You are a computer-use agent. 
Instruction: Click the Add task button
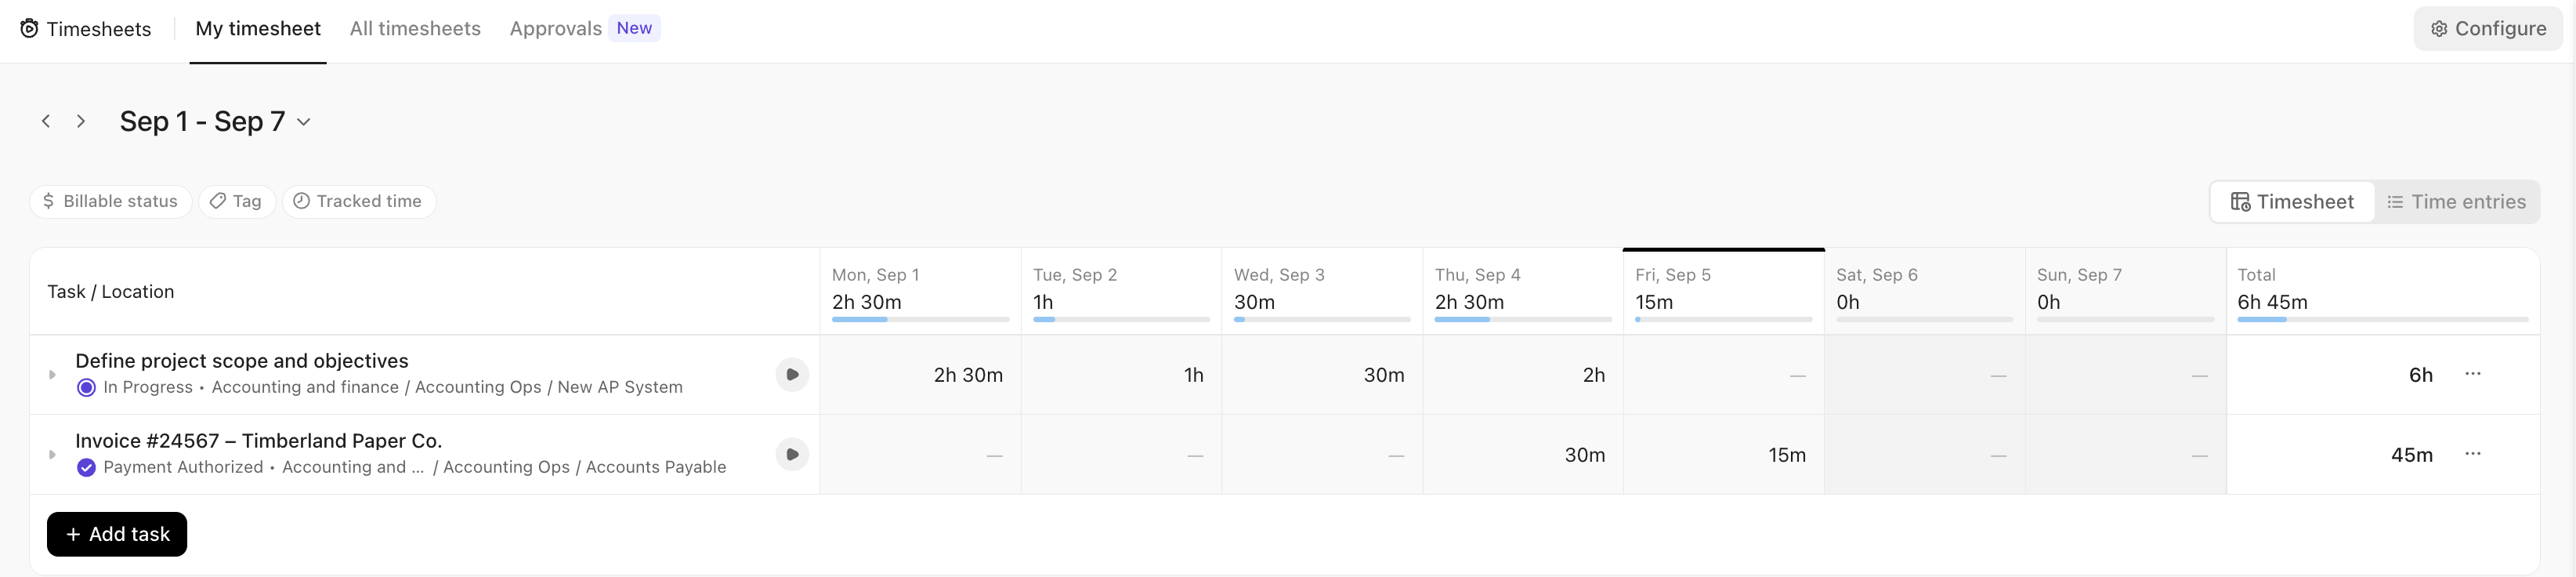point(116,534)
